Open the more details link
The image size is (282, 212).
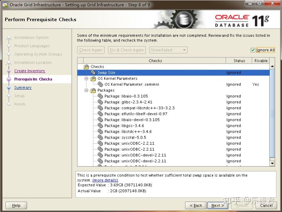tap(105, 180)
